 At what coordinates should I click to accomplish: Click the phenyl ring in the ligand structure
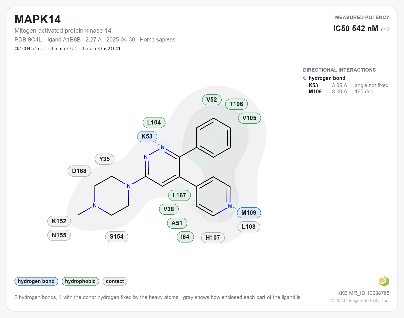click(213, 138)
